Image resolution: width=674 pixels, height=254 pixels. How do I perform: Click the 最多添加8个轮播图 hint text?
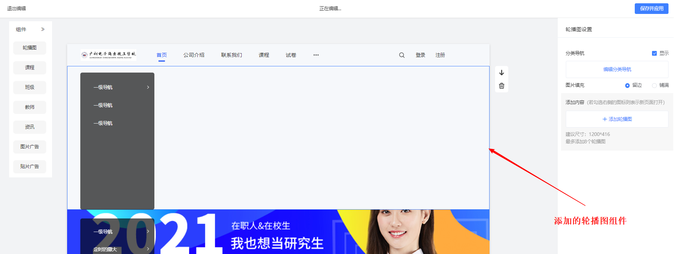click(x=586, y=141)
